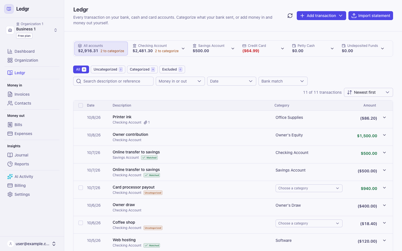The height and width of the screenshot is (251, 402).
Task: Toggle the select-all checkbox in table header
Action: click(81, 105)
